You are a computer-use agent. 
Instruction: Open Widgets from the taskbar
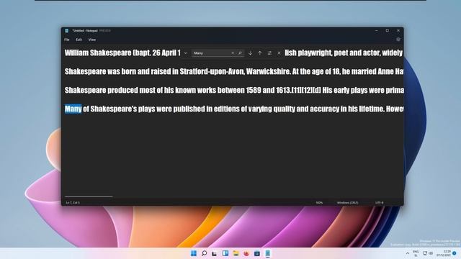click(225, 253)
